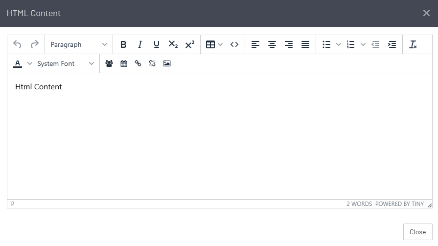Open the calendar date icon
This screenshot has height=246, width=438.
click(124, 63)
